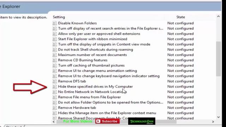Select the Remove Hardware tab setting text
The height and width of the screenshot is (127, 226).
click(77, 108)
